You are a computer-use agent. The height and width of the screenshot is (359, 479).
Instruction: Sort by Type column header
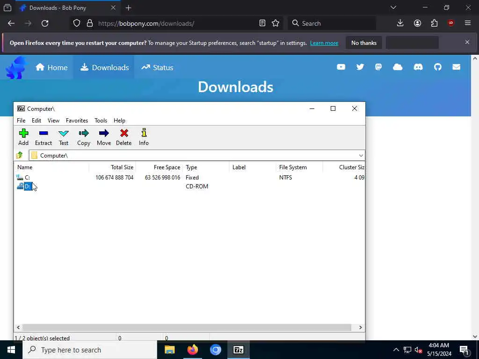coord(206,167)
